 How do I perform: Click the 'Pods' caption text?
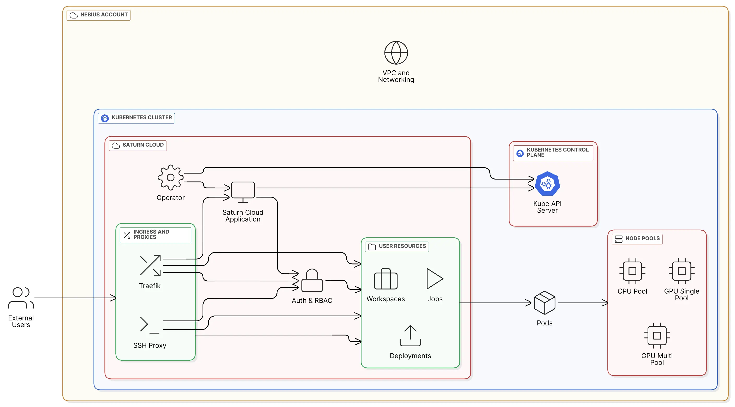(544, 323)
